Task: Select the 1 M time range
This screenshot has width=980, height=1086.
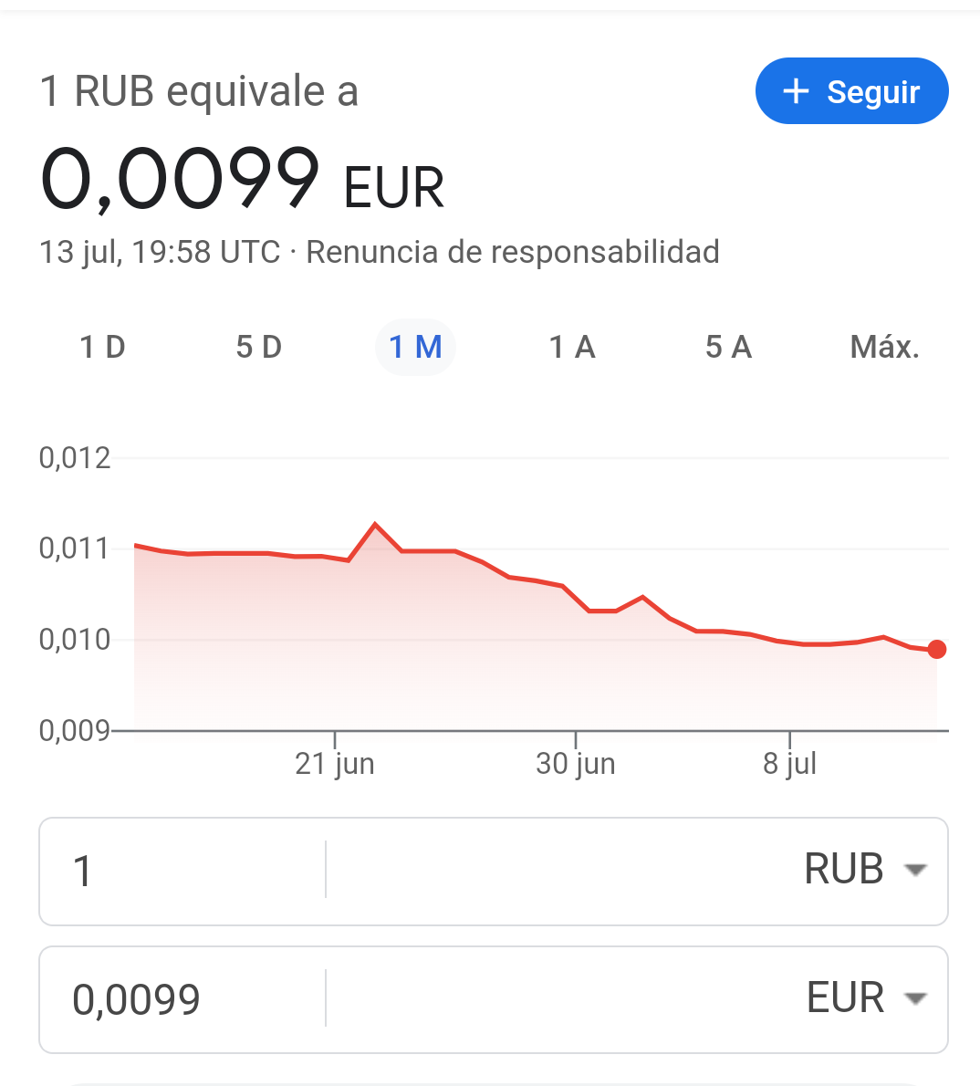Action: [415, 347]
